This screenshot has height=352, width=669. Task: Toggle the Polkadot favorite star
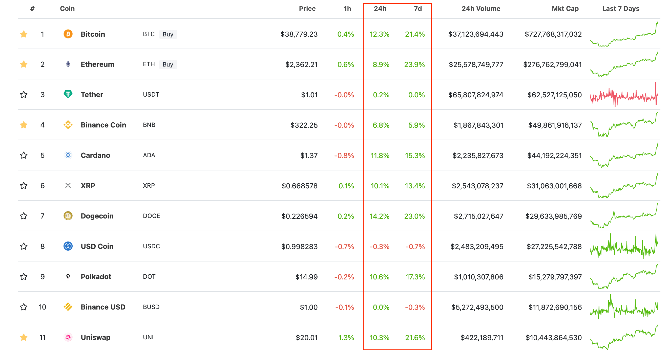tap(24, 277)
